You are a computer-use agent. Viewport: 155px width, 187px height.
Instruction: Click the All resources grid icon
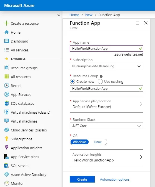point(7,76)
